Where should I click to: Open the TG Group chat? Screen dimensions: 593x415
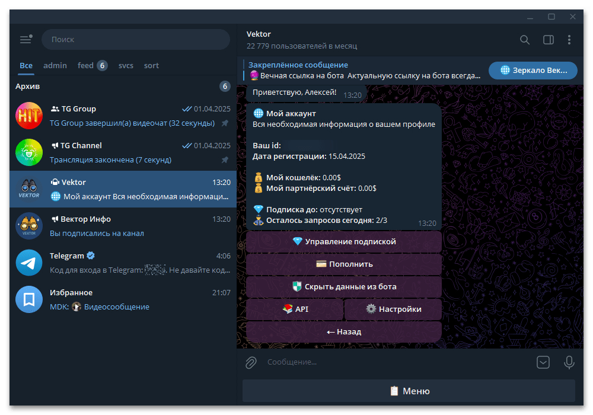(x=123, y=116)
